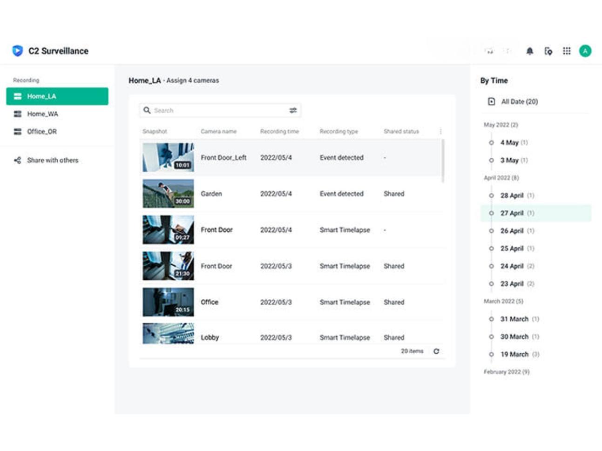
Task: Click the server icon next to Home_WA
Action: [x=18, y=114]
